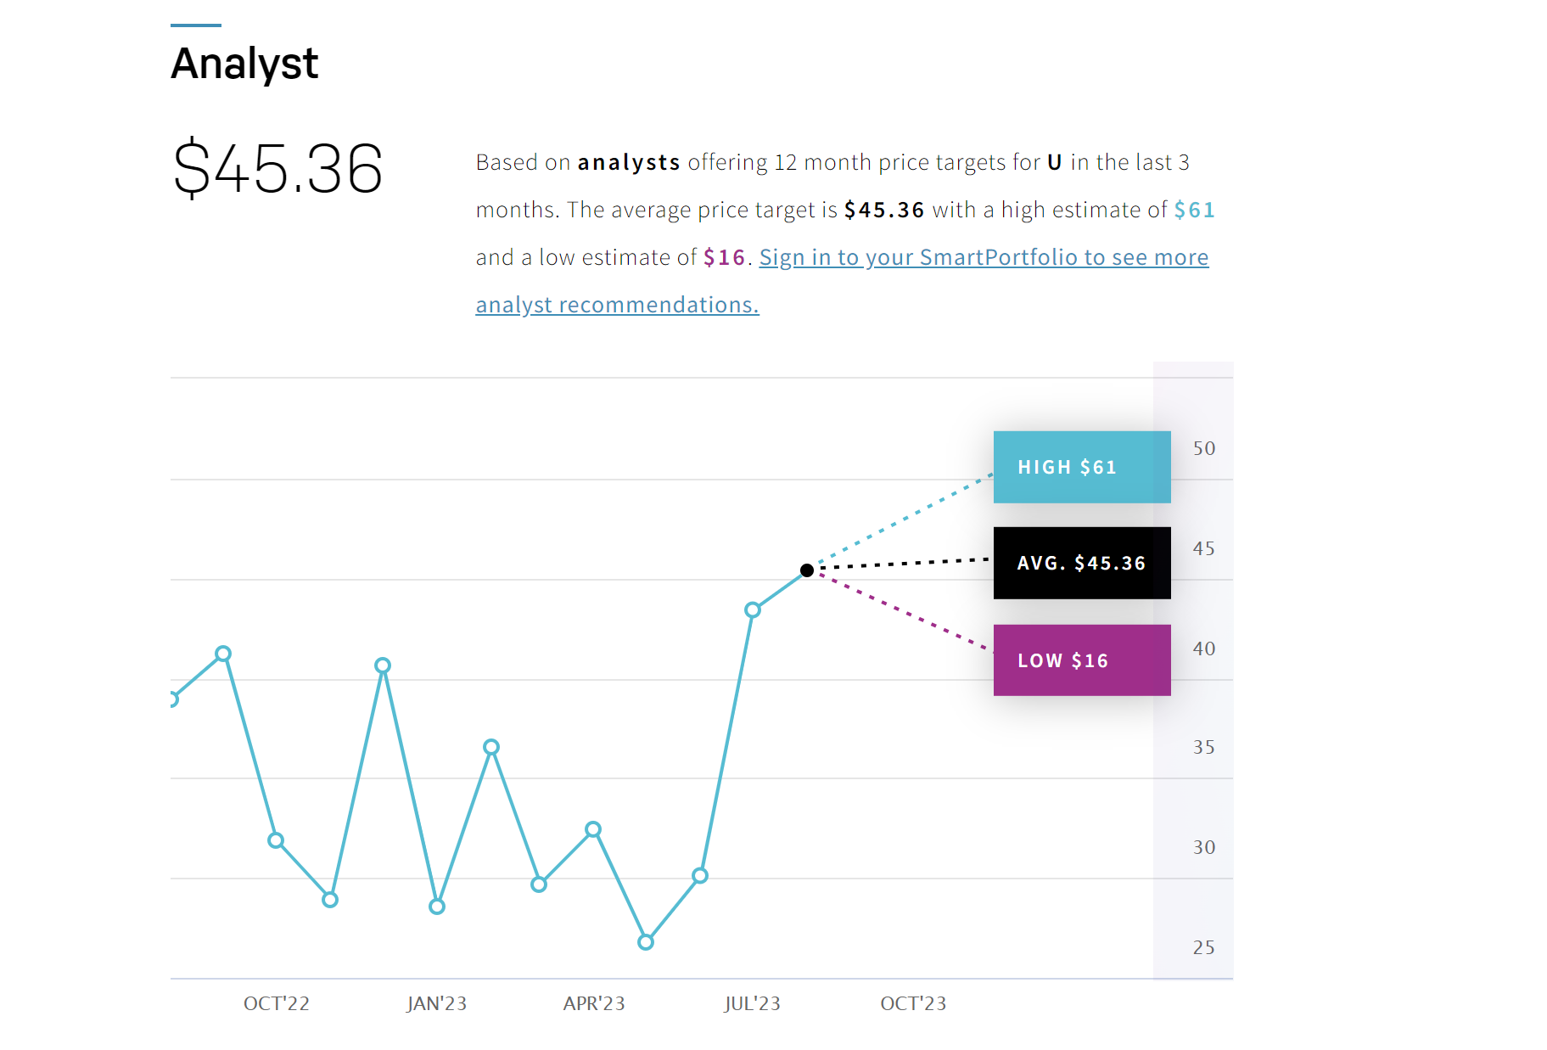Click the lowest data point on chart

(x=646, y=942)
